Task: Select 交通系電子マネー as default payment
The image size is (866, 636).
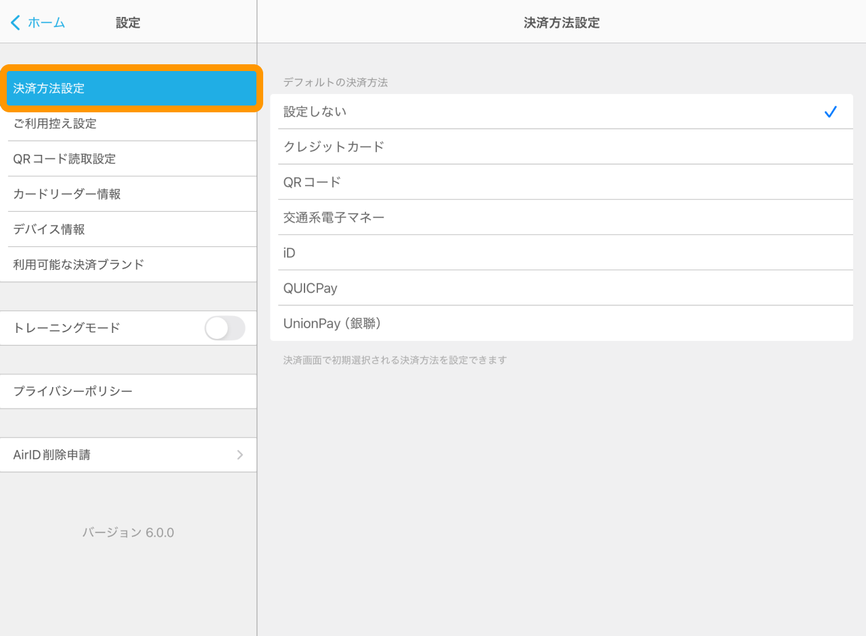Action: coord(474,217)
